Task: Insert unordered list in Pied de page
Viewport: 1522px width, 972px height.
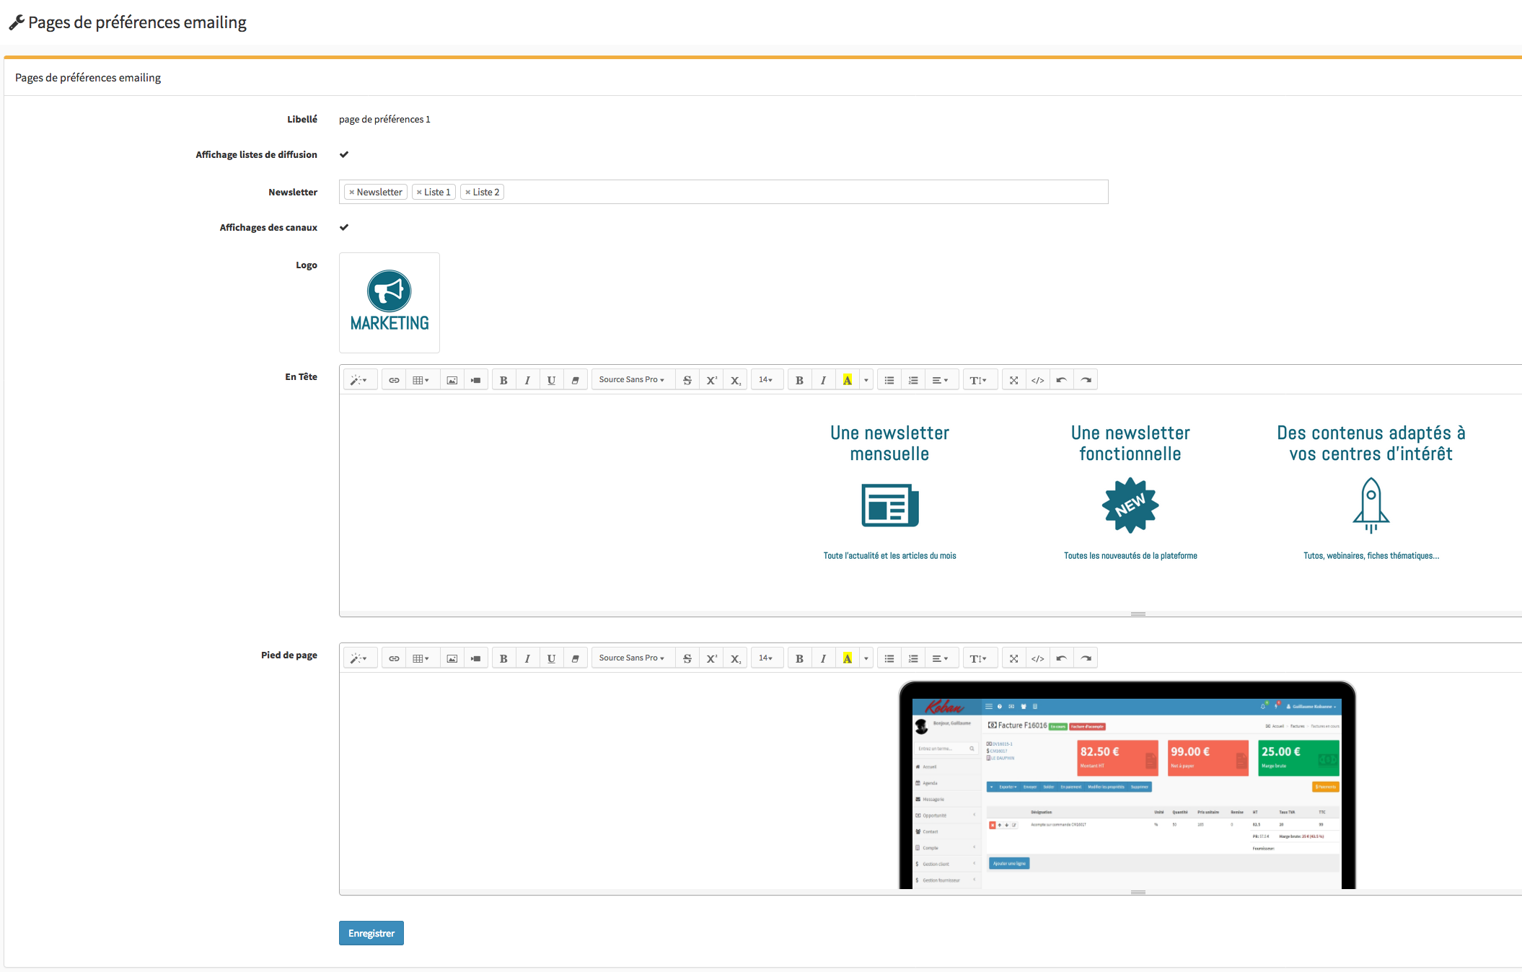Action: [x=889, y=658]
